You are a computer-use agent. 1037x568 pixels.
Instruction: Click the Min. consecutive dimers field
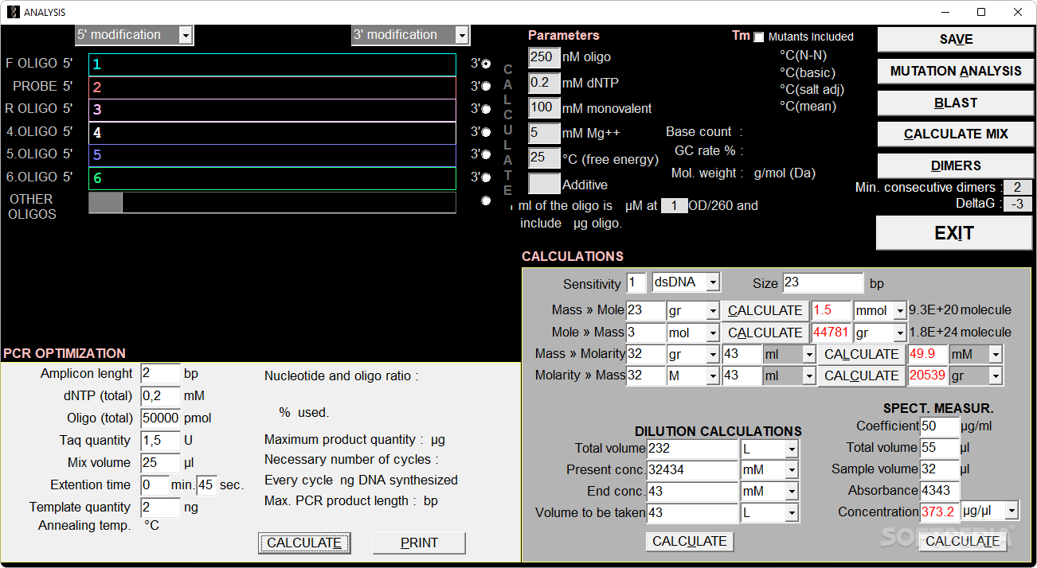pyautogui.click(x=1017, y=188)
